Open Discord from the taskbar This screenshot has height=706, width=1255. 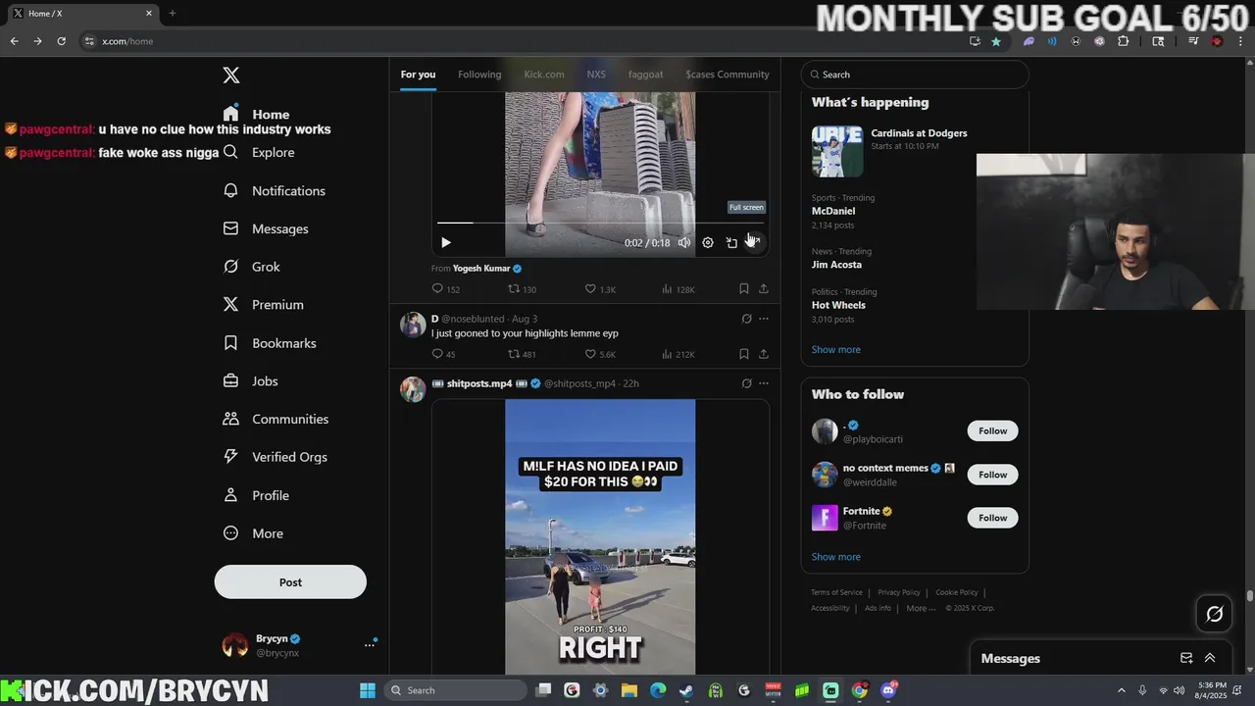click(888, 690)
